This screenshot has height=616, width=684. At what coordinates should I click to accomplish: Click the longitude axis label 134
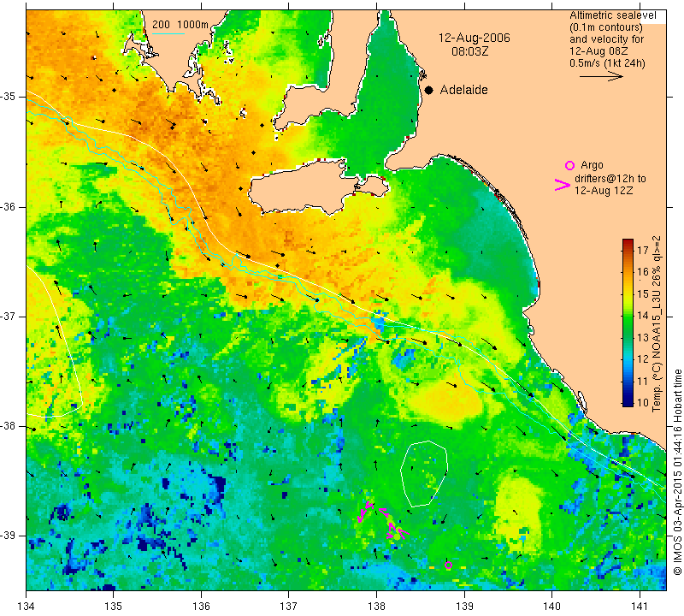tap(27, 606)
